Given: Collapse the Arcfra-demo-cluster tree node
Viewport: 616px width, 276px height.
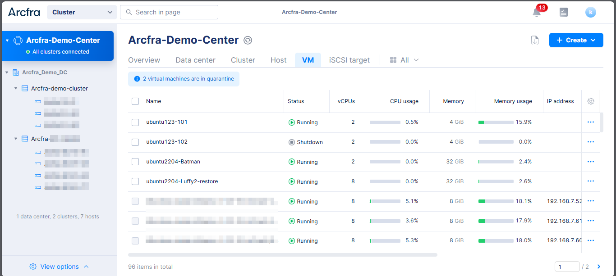Looking at the screenshot, I should coord(16,89).
